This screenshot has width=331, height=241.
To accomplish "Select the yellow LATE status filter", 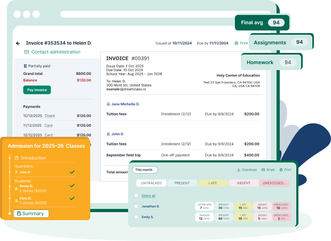I will point(212,183).
